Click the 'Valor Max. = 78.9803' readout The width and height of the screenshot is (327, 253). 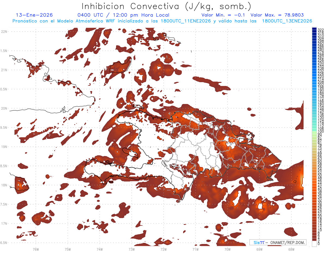277,15
